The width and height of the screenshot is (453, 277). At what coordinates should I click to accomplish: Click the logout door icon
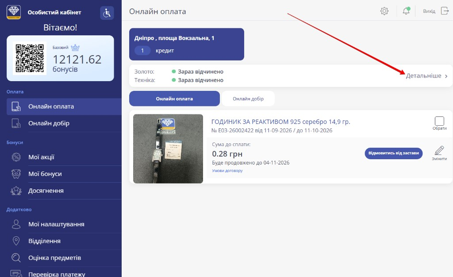click(x=445, y=11)
